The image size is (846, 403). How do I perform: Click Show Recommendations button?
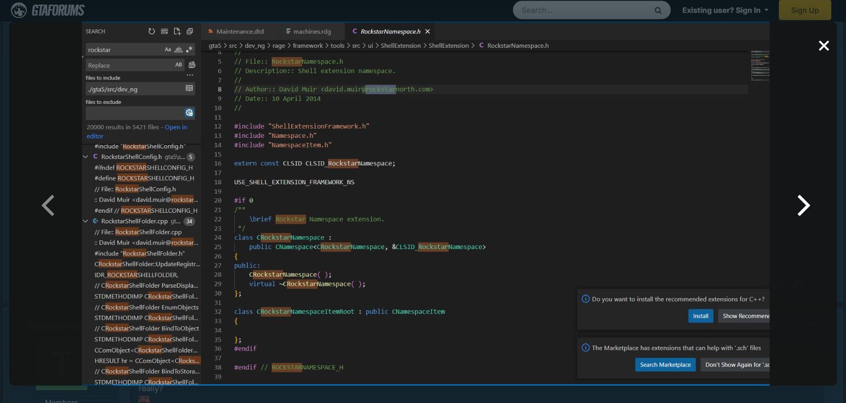tap(744, 316)
